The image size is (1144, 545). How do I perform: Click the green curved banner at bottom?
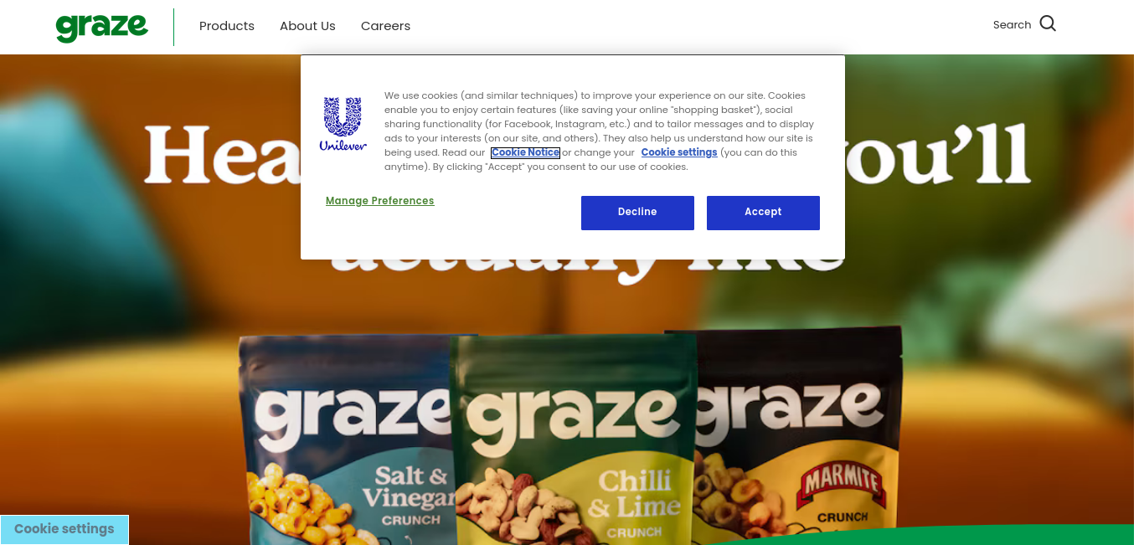pos(963,536)
